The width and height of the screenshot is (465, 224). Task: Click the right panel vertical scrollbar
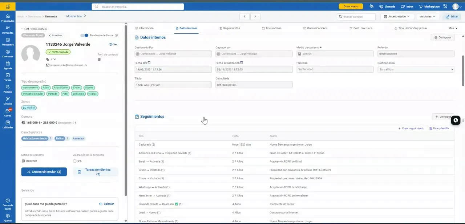coord(463,71)
